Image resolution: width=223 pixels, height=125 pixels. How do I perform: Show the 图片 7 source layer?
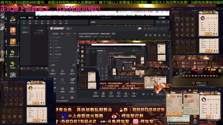[51, 44]
